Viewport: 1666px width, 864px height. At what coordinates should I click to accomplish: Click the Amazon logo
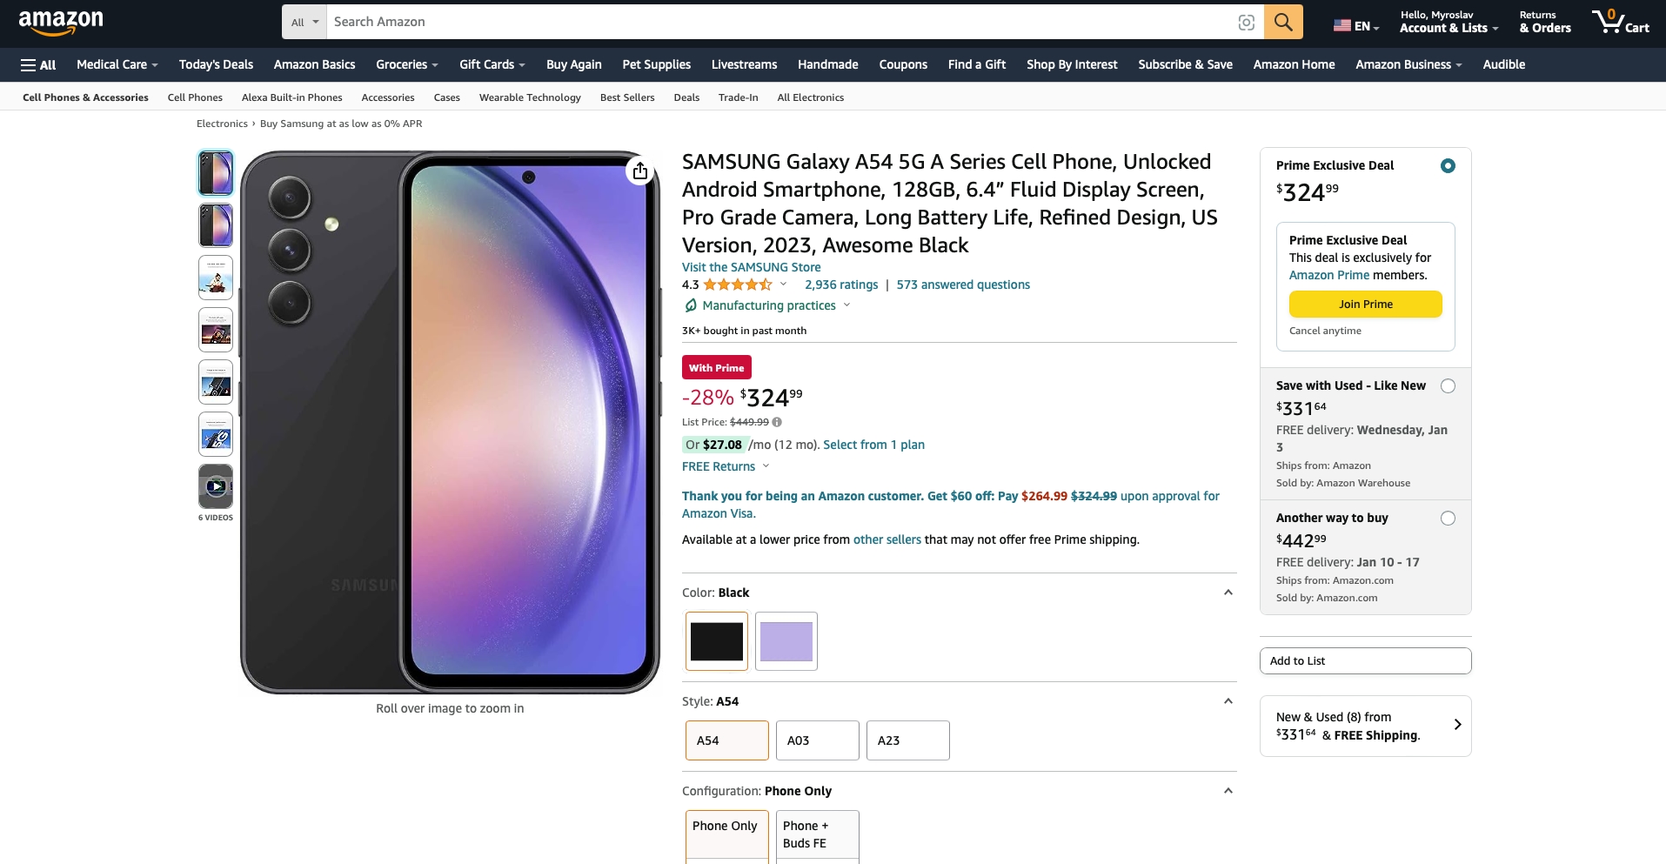pyautogui.click(x=61, y=23)
